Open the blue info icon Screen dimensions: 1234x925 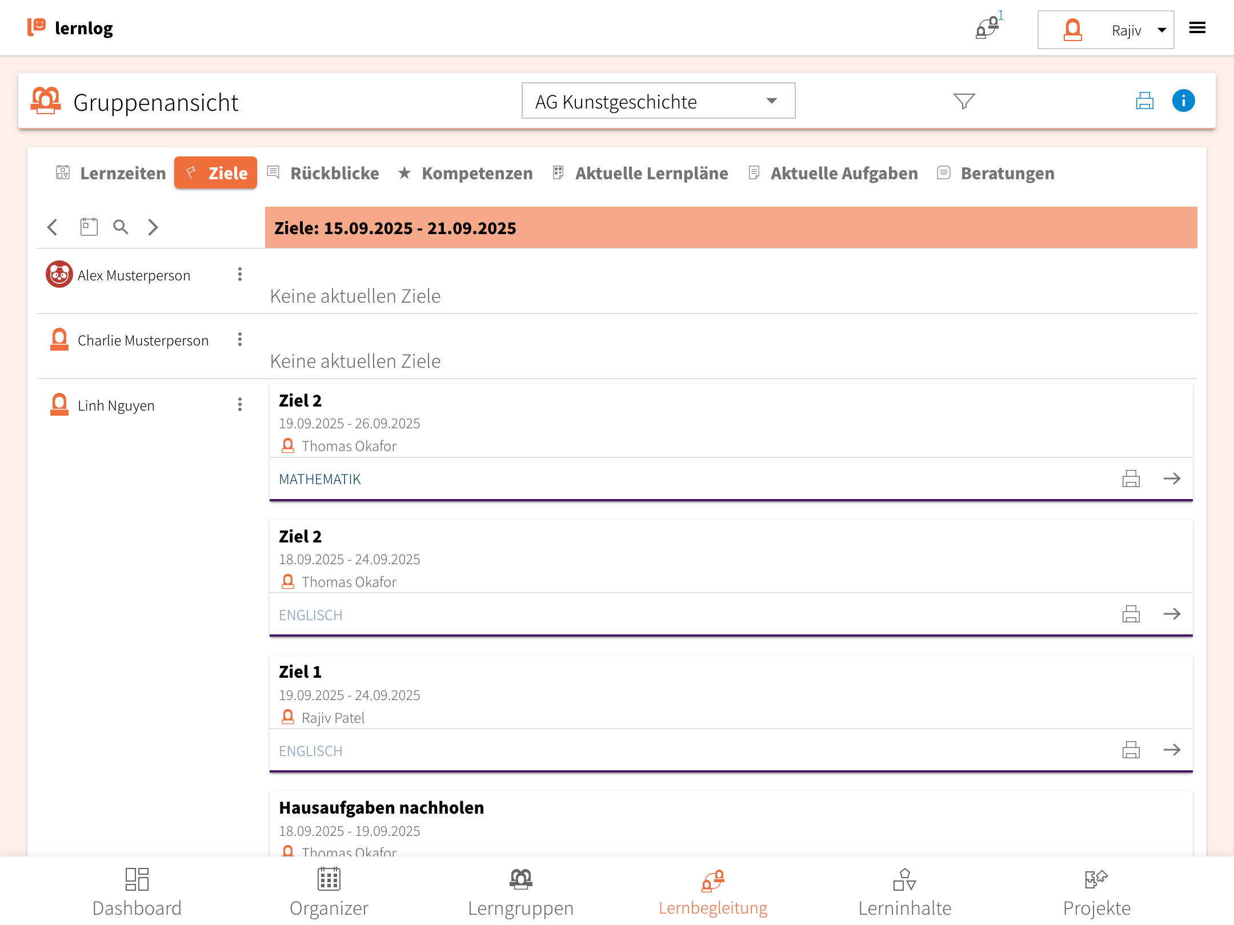pos(1183,101)
